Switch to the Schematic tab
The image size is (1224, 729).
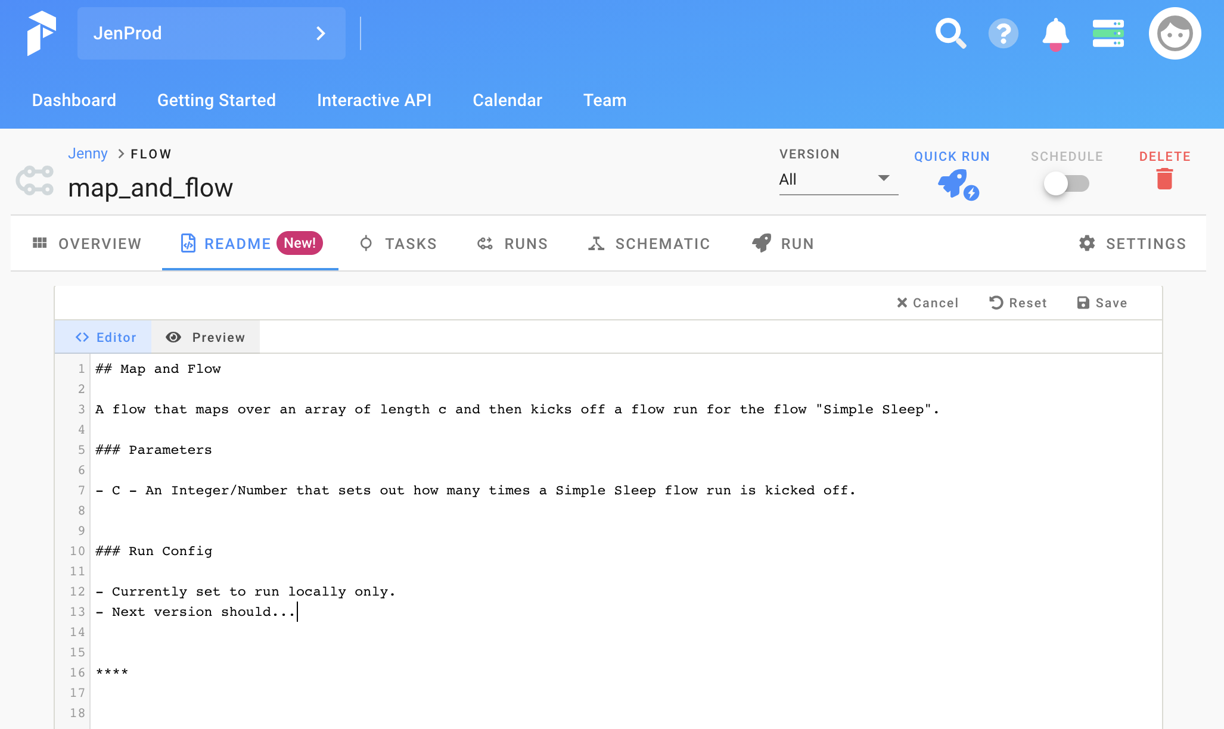pos(649,244)
